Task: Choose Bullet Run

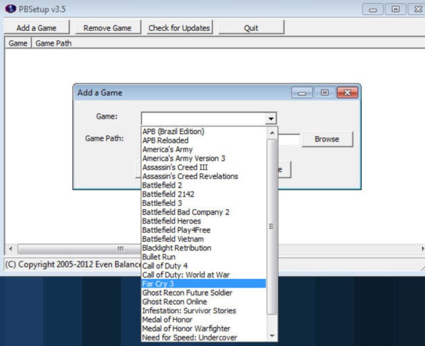Action: (203, 257)
